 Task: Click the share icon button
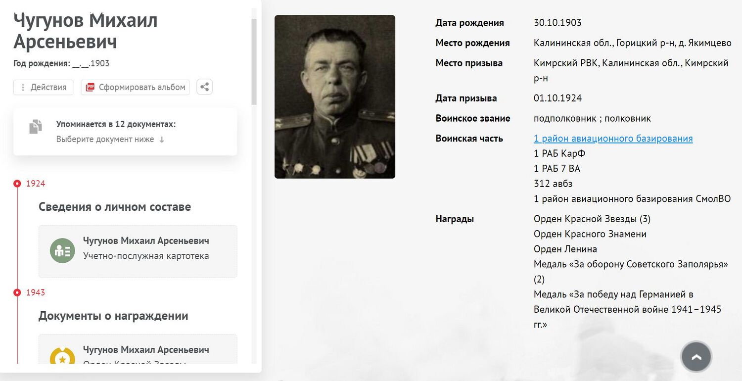tap(204, 87)
